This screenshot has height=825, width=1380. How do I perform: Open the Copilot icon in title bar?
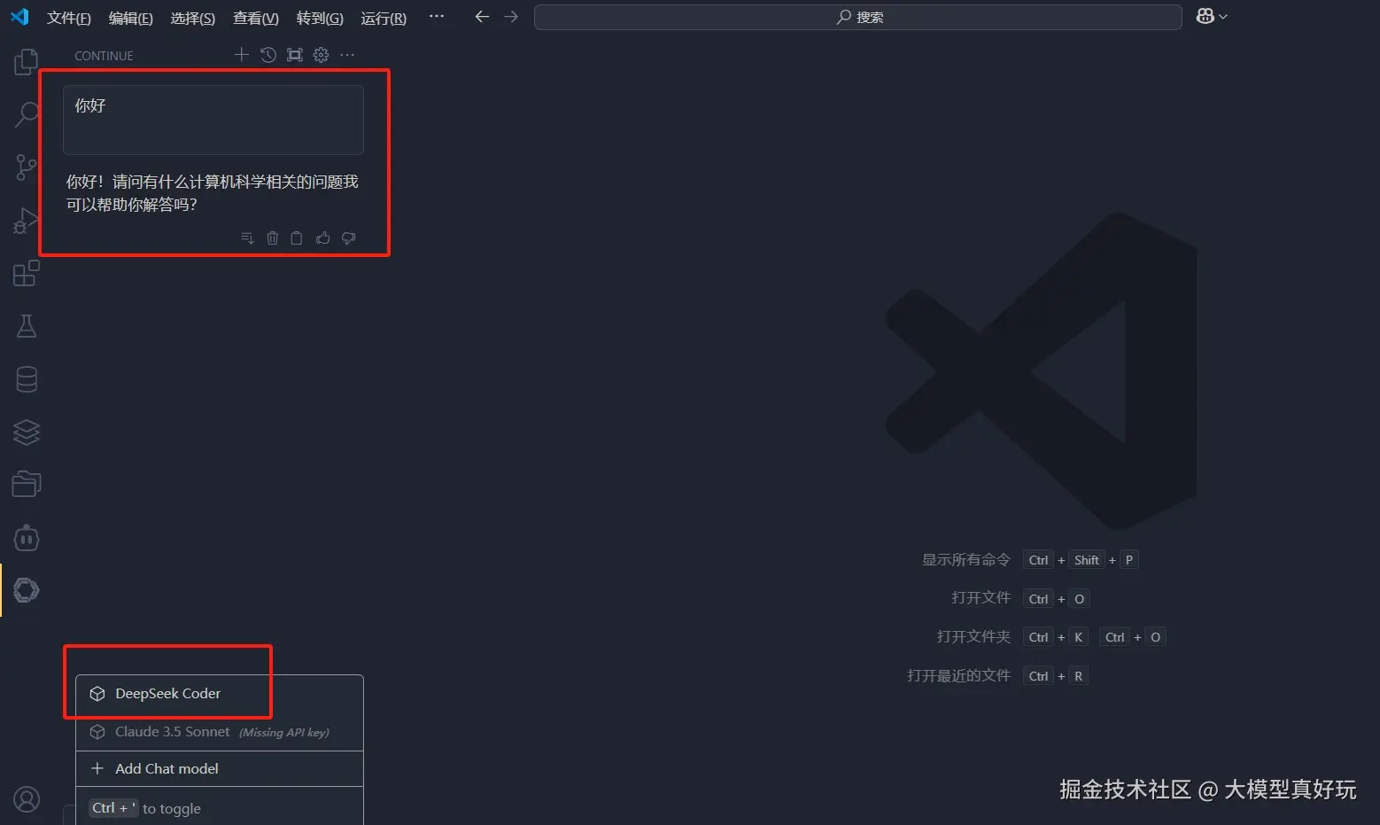coord(1205,16)
